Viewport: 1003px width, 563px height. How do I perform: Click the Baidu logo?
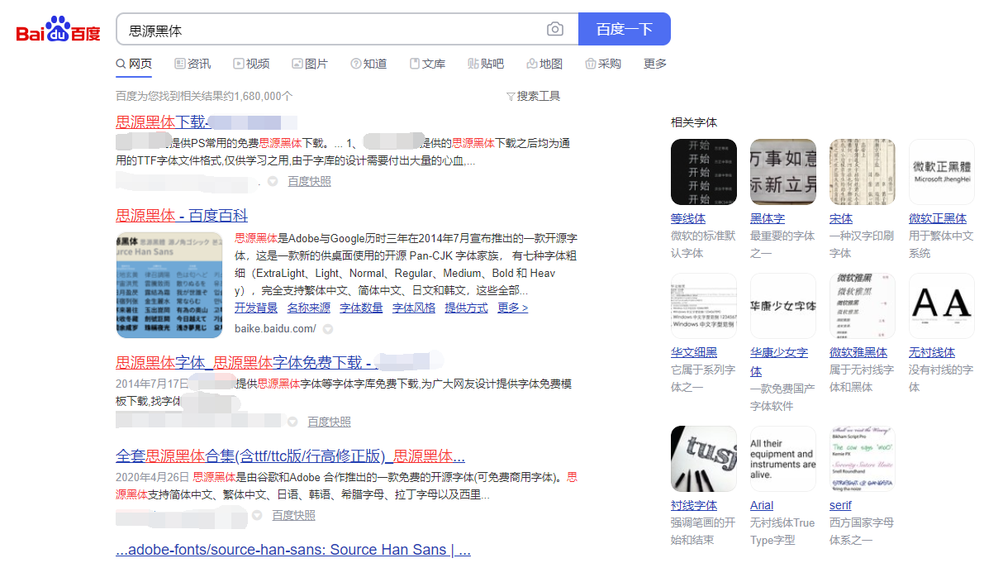58,30
